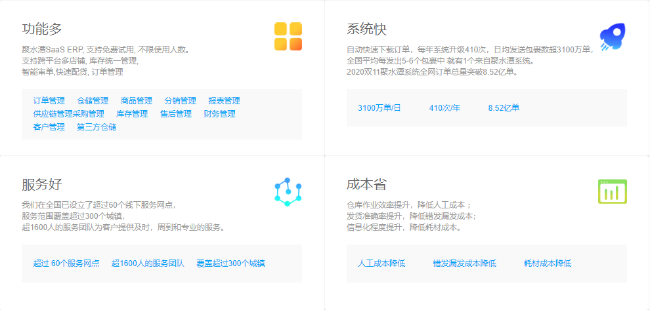The height and width of the screenshot is (310, 650).
Task: Click the yellow four-squares 功能多 icon
Action: coord(288,37)
